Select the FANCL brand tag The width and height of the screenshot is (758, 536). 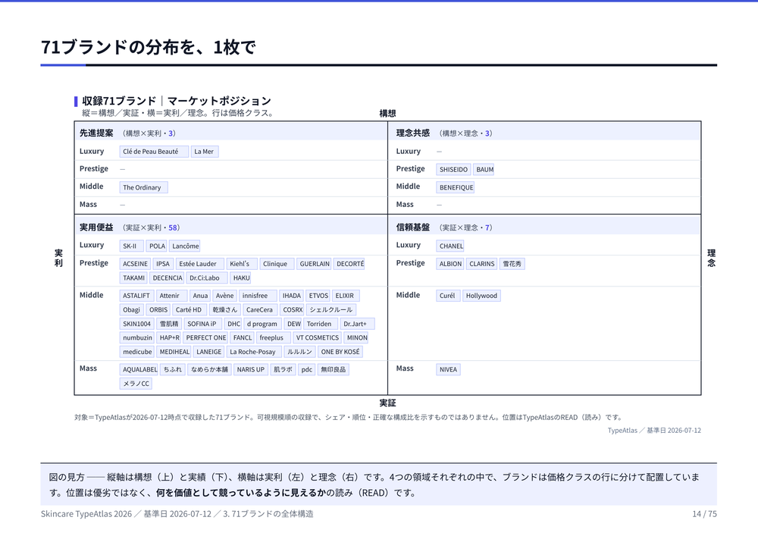243,338
